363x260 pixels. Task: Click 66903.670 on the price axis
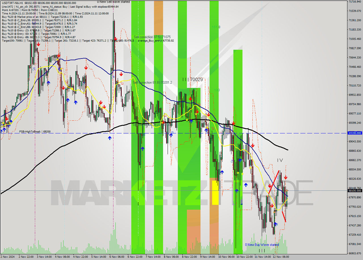point(355,253)
